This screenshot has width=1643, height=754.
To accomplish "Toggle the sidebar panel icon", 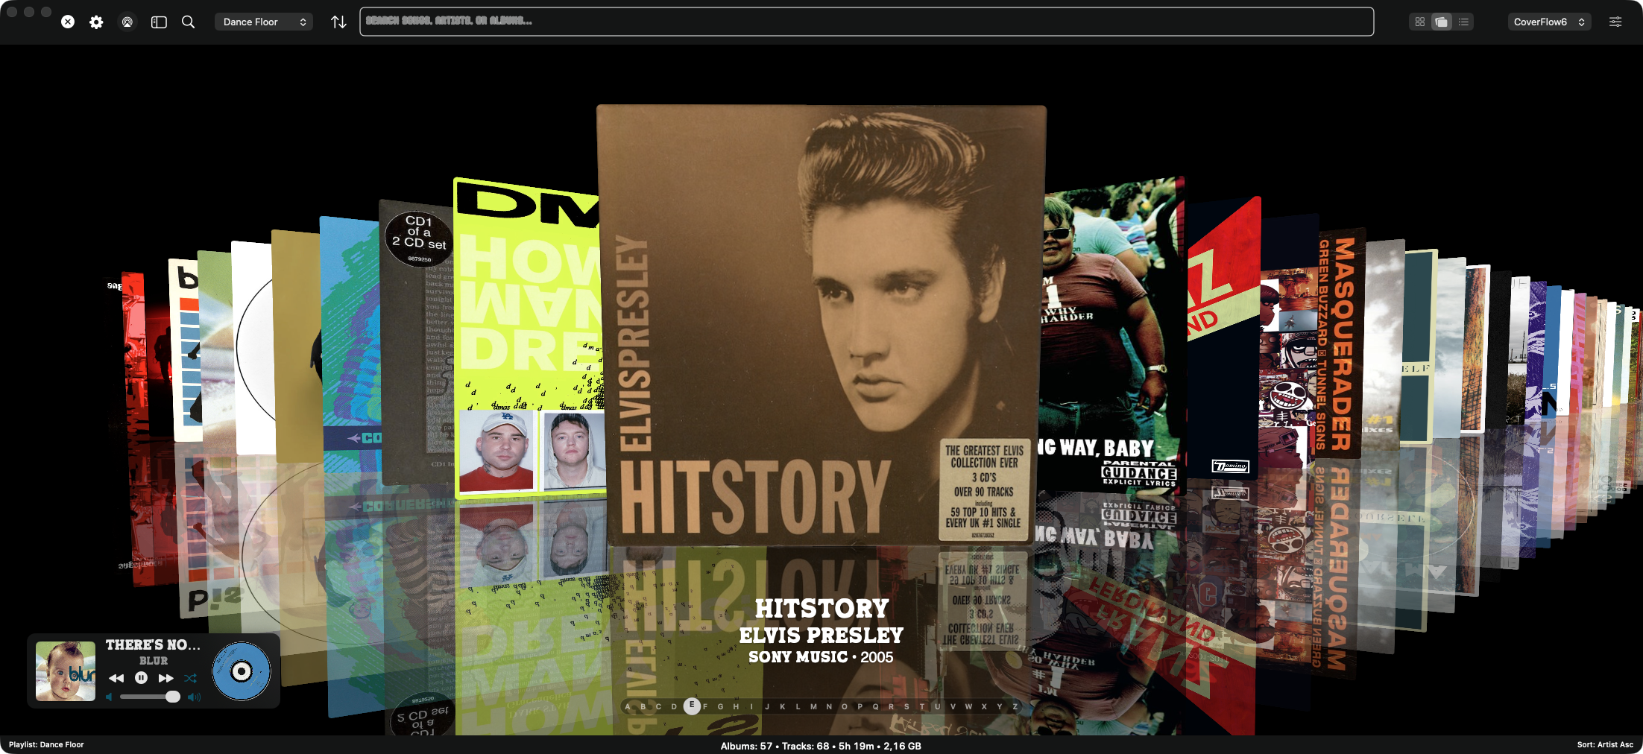I will pos(158,22).
